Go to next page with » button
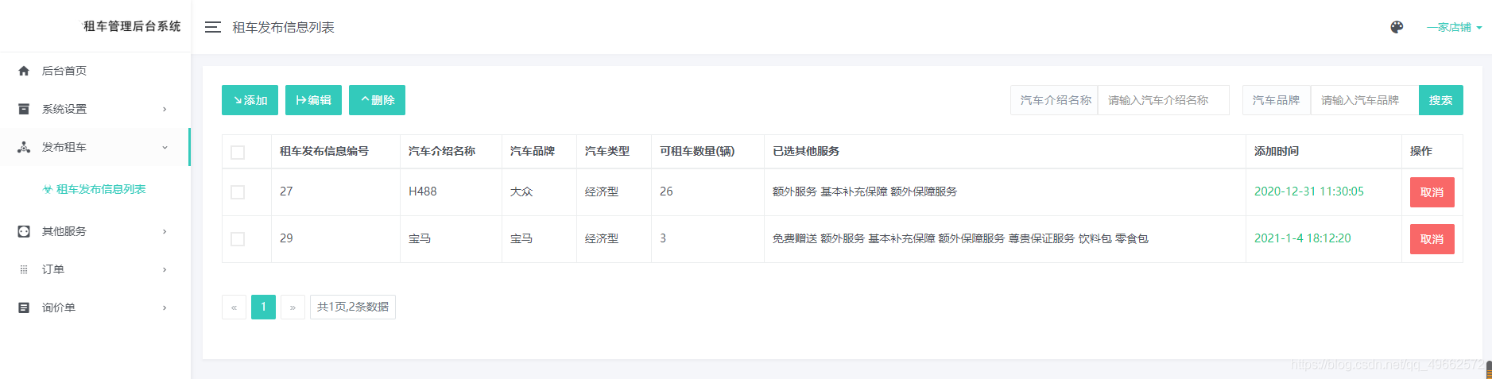This screenshot has height=379, width=1492. [x=293, y=307]
